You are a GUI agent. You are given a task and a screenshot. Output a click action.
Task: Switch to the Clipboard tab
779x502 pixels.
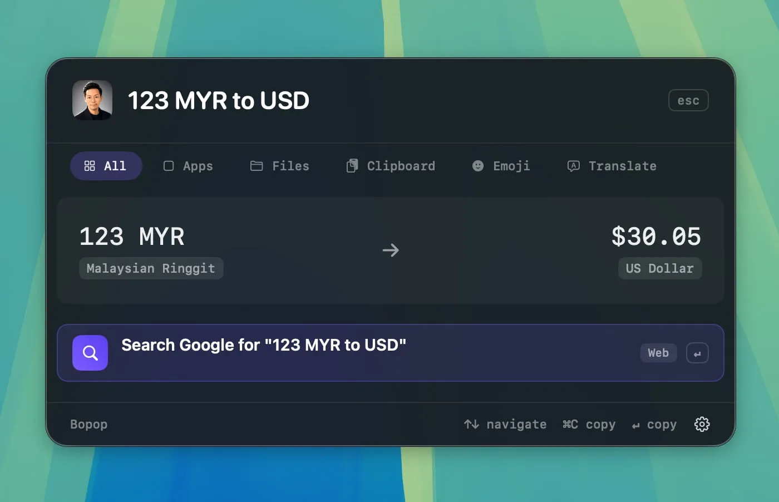[391, 166]
